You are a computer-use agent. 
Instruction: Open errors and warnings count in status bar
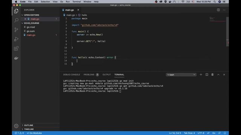(19, 133)
